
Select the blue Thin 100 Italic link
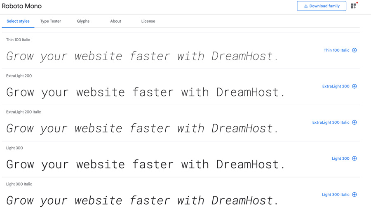pyautogui.click(x=336, y=50)
